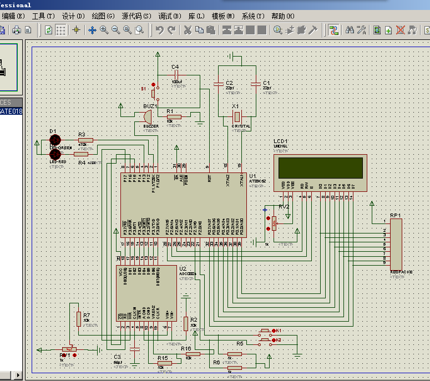This screenshot has height=381, width=430.
Task: Click the Undo arrow icon
Action: click(x=160, y=30)
